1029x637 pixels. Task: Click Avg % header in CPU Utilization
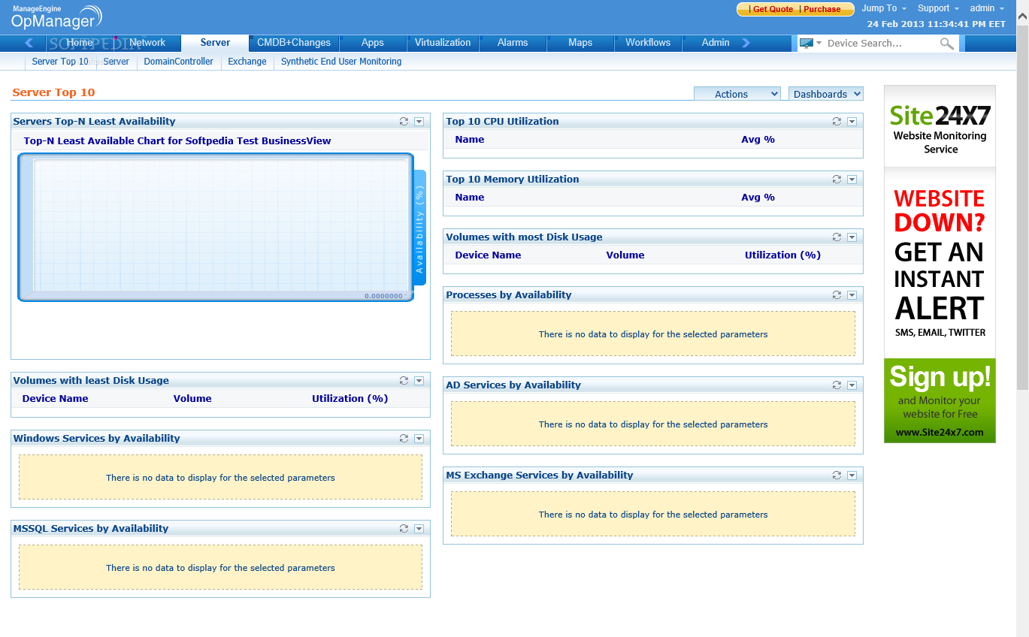click(x=758, y=140)
